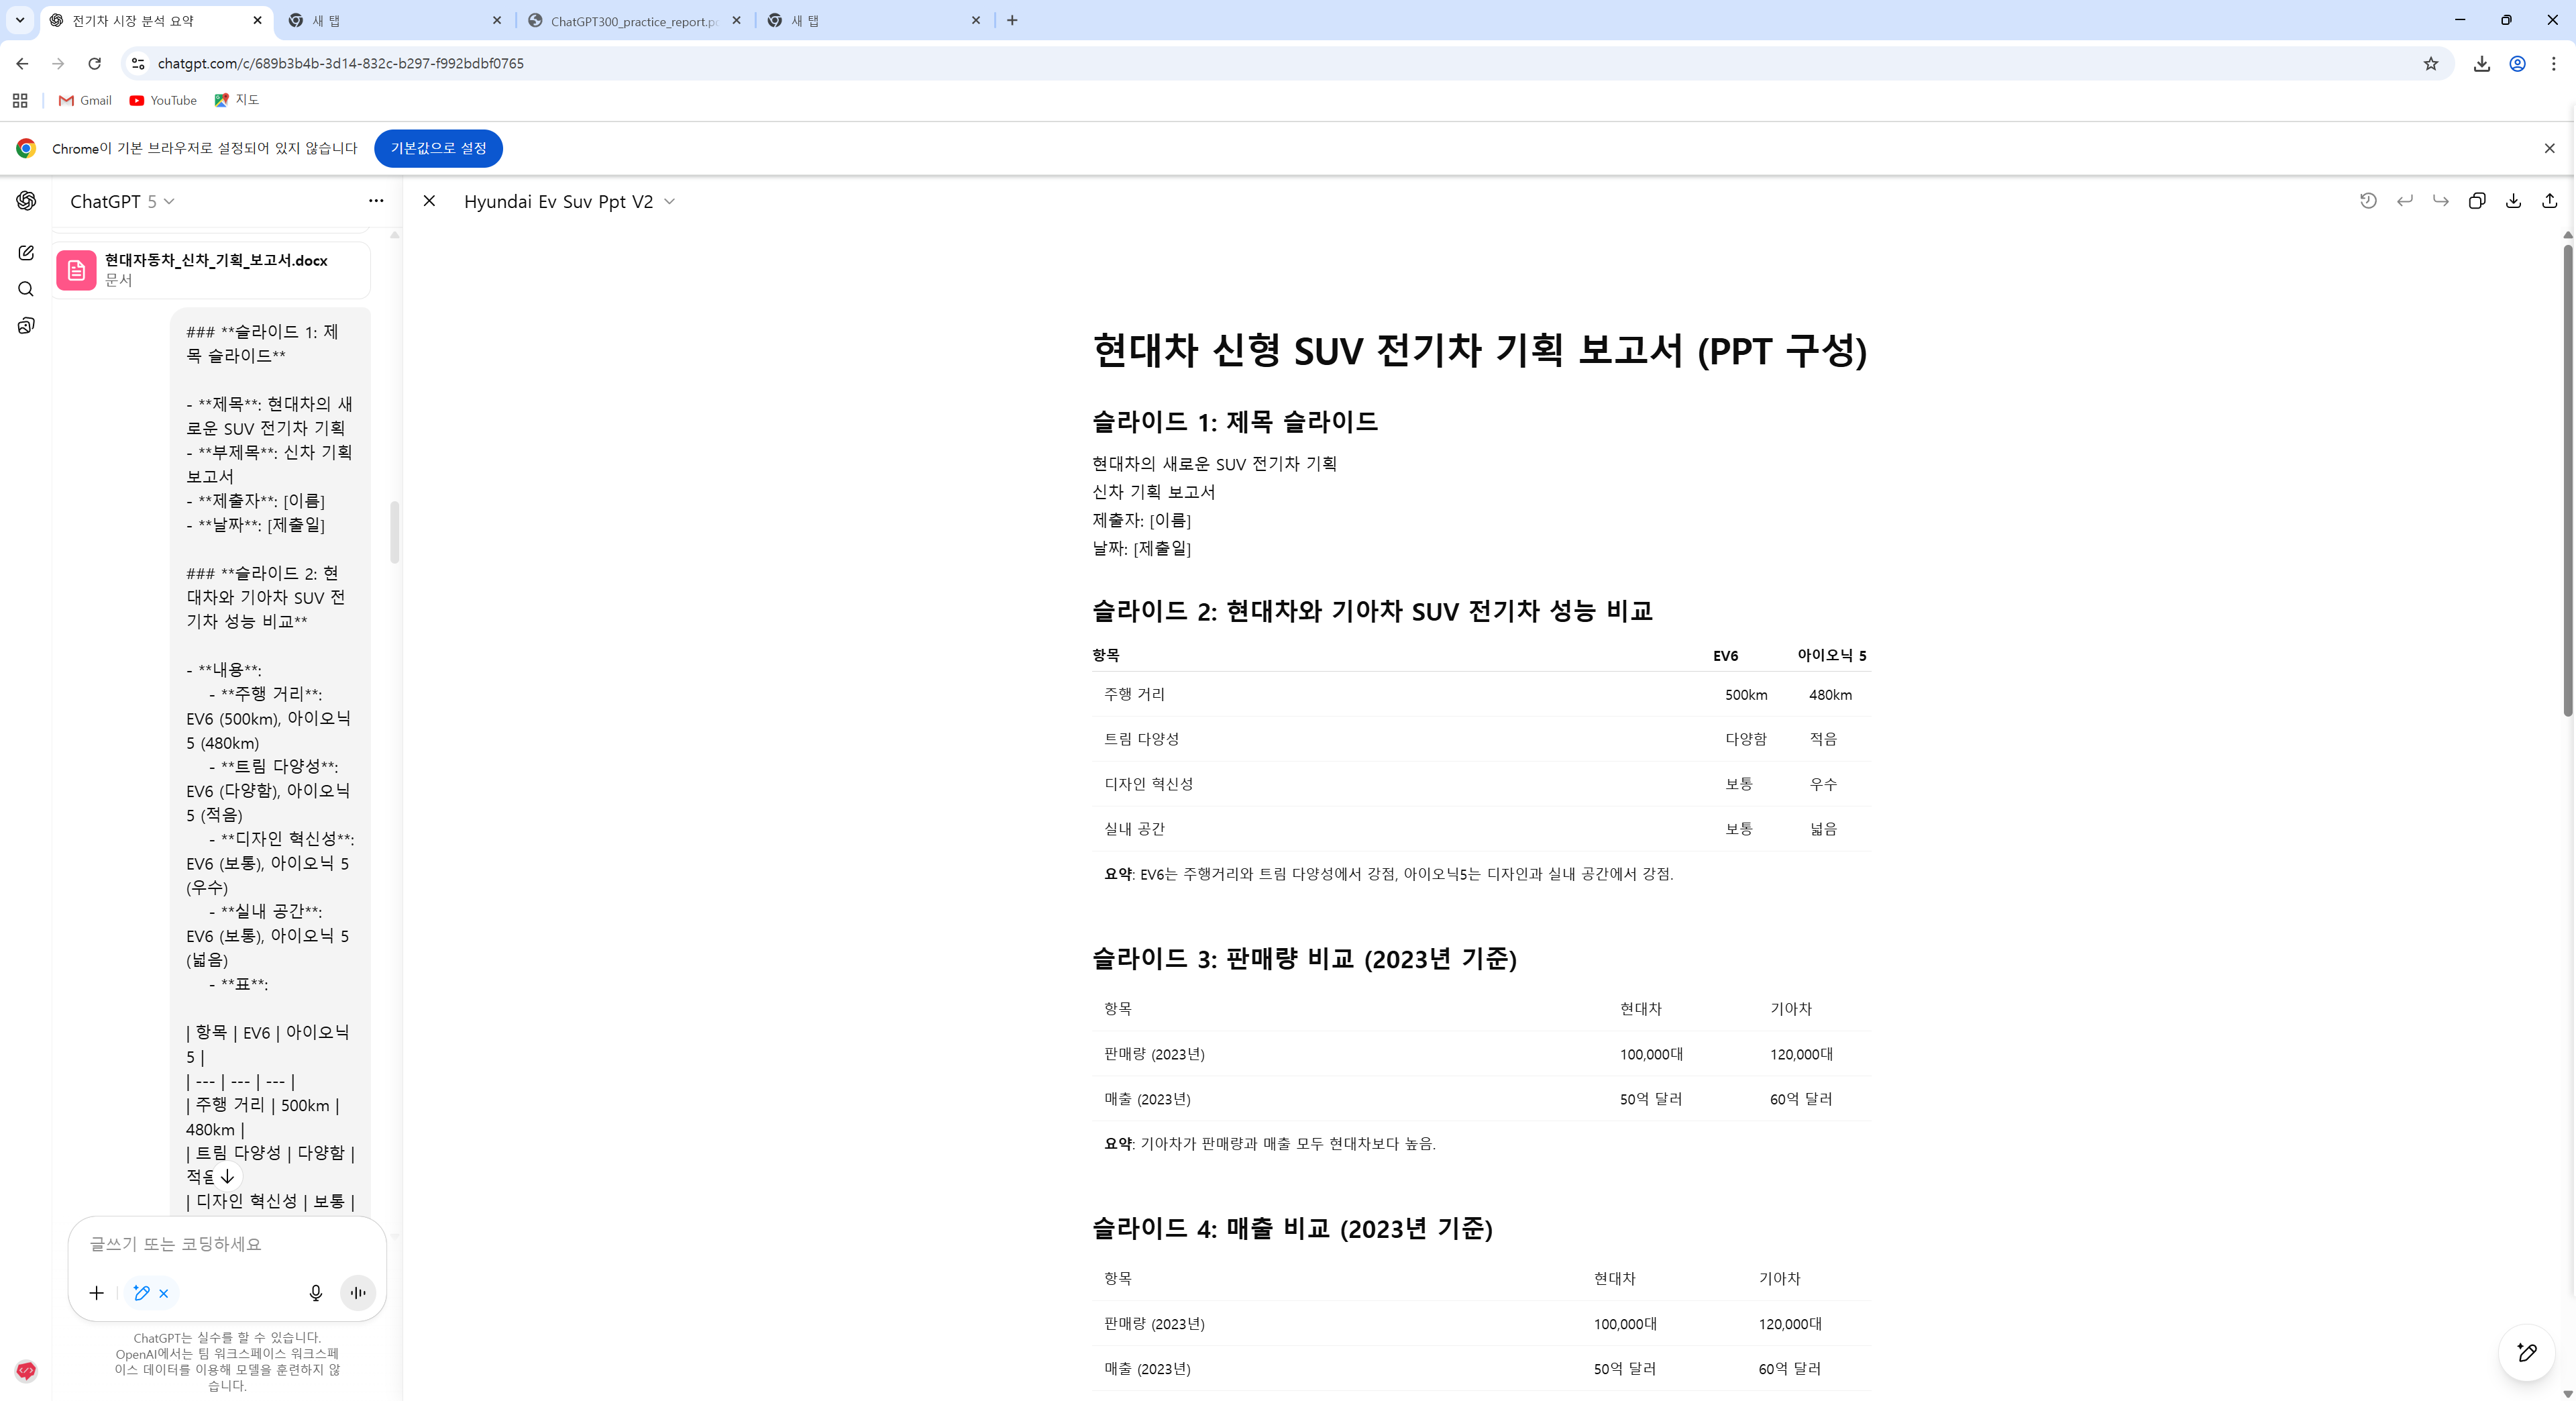Open Gmail bookmark
The height and width of the screenshot is (1401, 2576).
coord(85,100)
